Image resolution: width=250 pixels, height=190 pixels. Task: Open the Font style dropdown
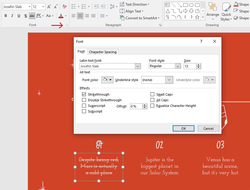[x=178, y=66]
